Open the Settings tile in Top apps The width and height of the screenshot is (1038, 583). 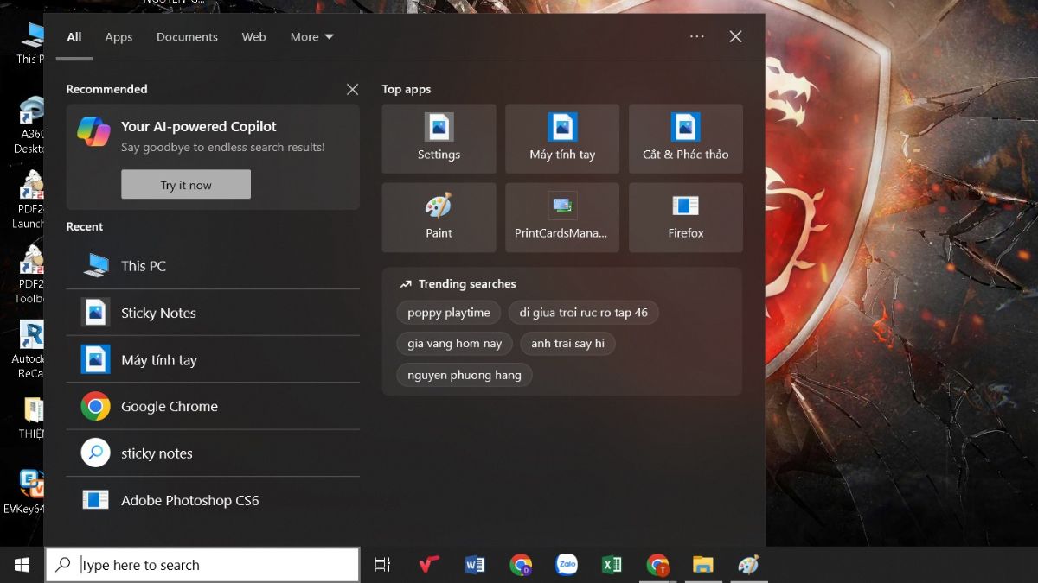[439, 139]
